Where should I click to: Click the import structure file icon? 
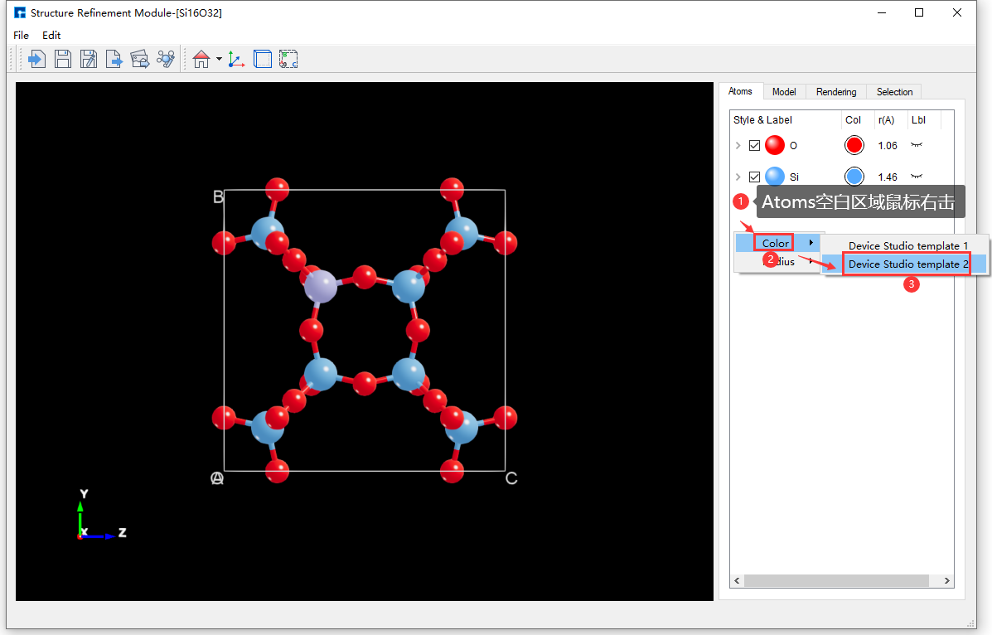pos(36,59)
